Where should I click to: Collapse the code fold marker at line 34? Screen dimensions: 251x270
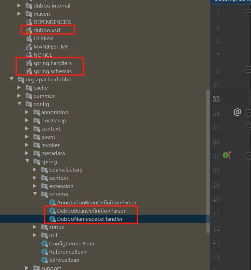[x=248, y=113]
